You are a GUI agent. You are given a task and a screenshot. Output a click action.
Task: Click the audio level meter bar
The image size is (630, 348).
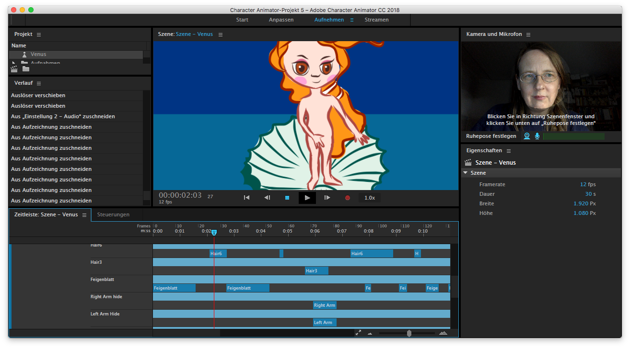click(x=573, y=136)
